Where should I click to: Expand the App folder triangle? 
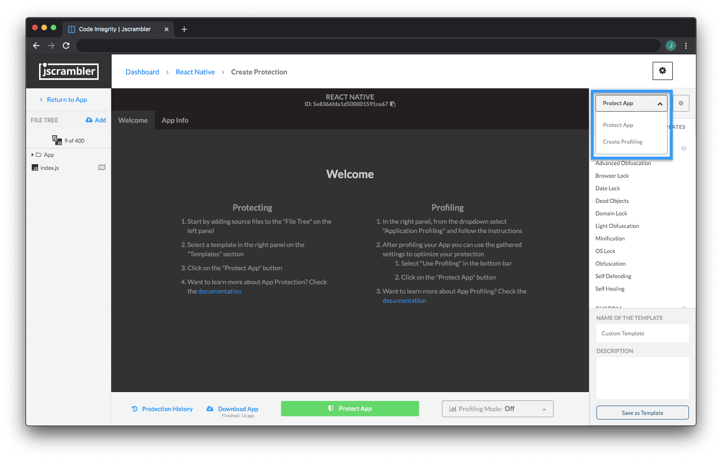click(x=33, y=155)
